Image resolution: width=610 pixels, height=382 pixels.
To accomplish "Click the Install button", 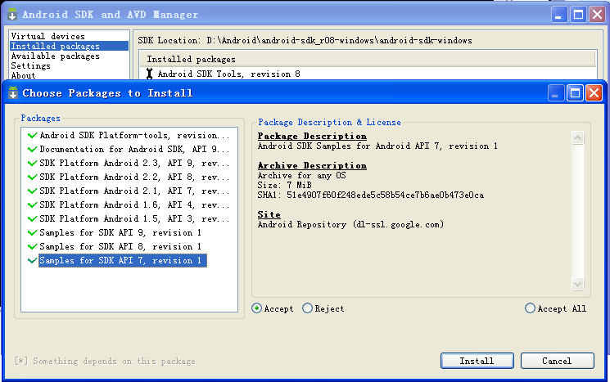I will [477, 361].
